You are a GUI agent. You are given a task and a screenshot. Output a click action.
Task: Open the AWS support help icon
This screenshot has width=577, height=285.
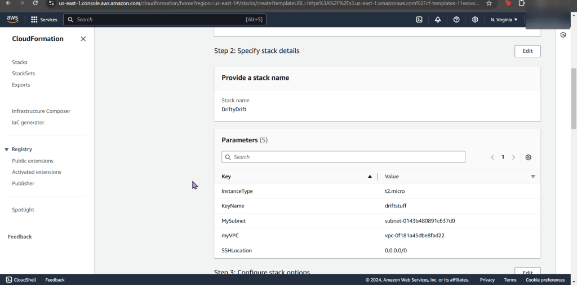click(x=456, y=20)
